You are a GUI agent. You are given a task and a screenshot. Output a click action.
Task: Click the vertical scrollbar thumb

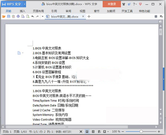[x=160, y=32]
